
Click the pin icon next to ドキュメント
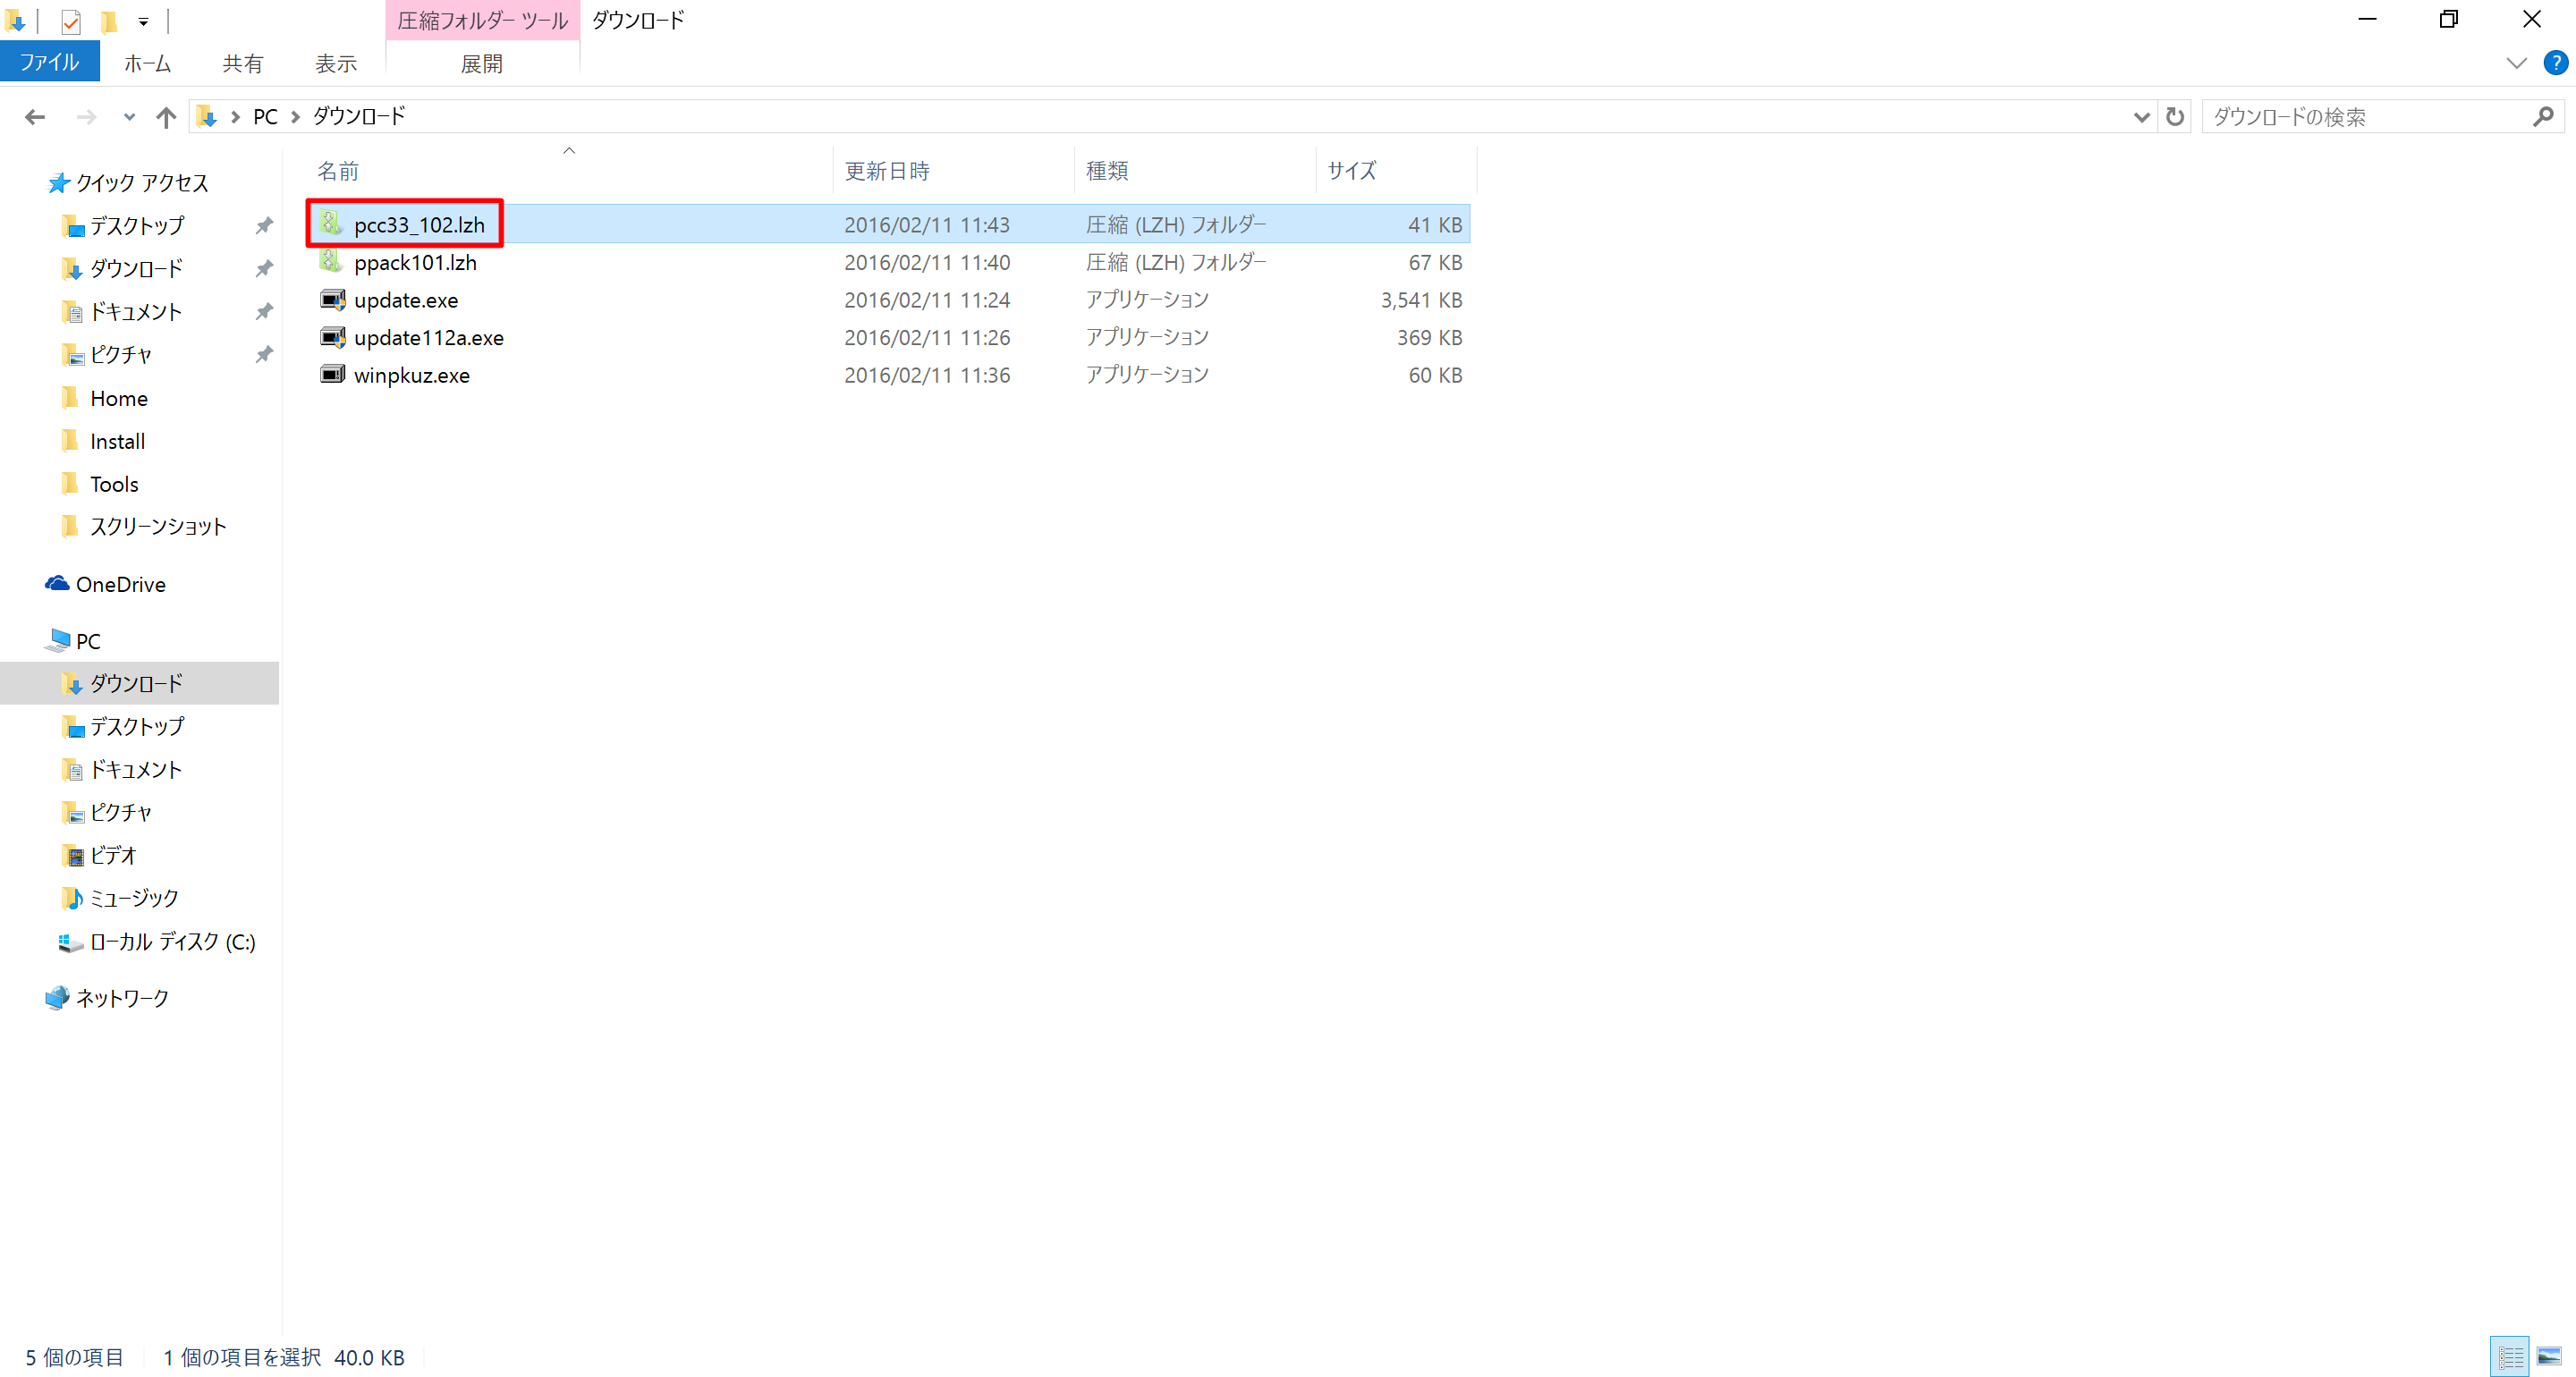click(264, 312)
